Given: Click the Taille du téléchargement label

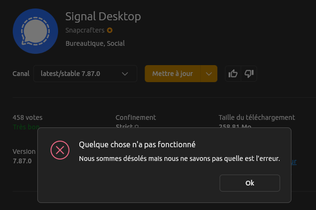Looking at the screenshot, I should (256, 118).
